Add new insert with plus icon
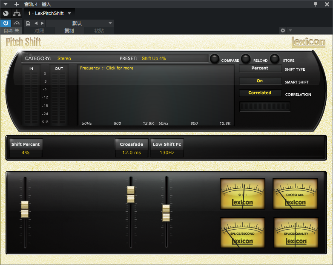Viewport: 333px width, 265px height. click(x=16, y=4)
